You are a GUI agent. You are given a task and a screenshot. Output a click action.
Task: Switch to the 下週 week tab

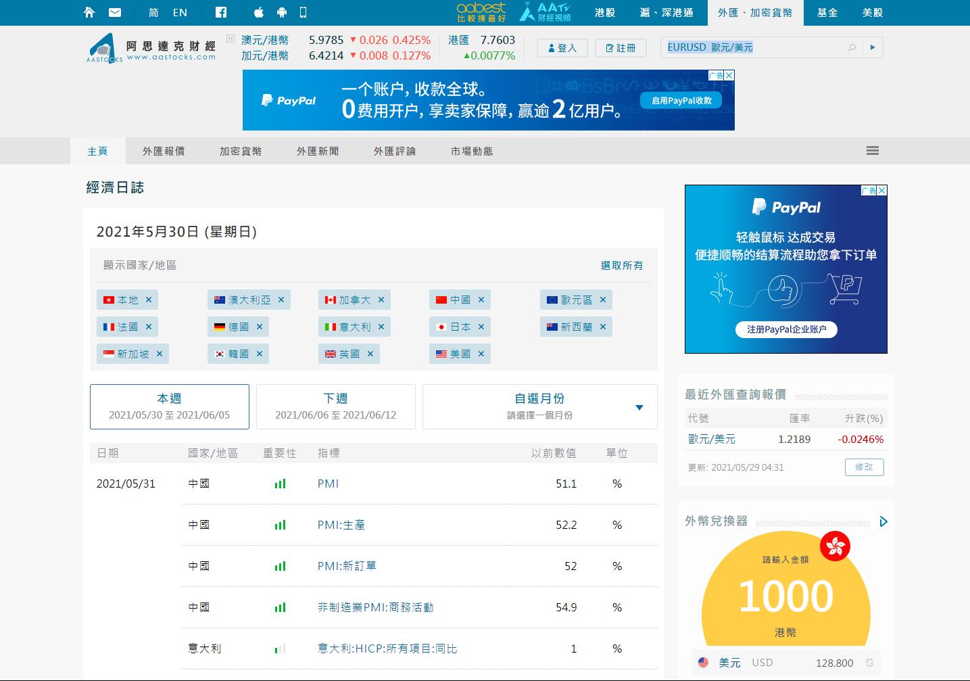pos(335,406)
